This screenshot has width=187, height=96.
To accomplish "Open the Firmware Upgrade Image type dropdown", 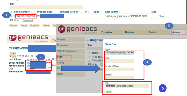I will click(x=119, y=53).
